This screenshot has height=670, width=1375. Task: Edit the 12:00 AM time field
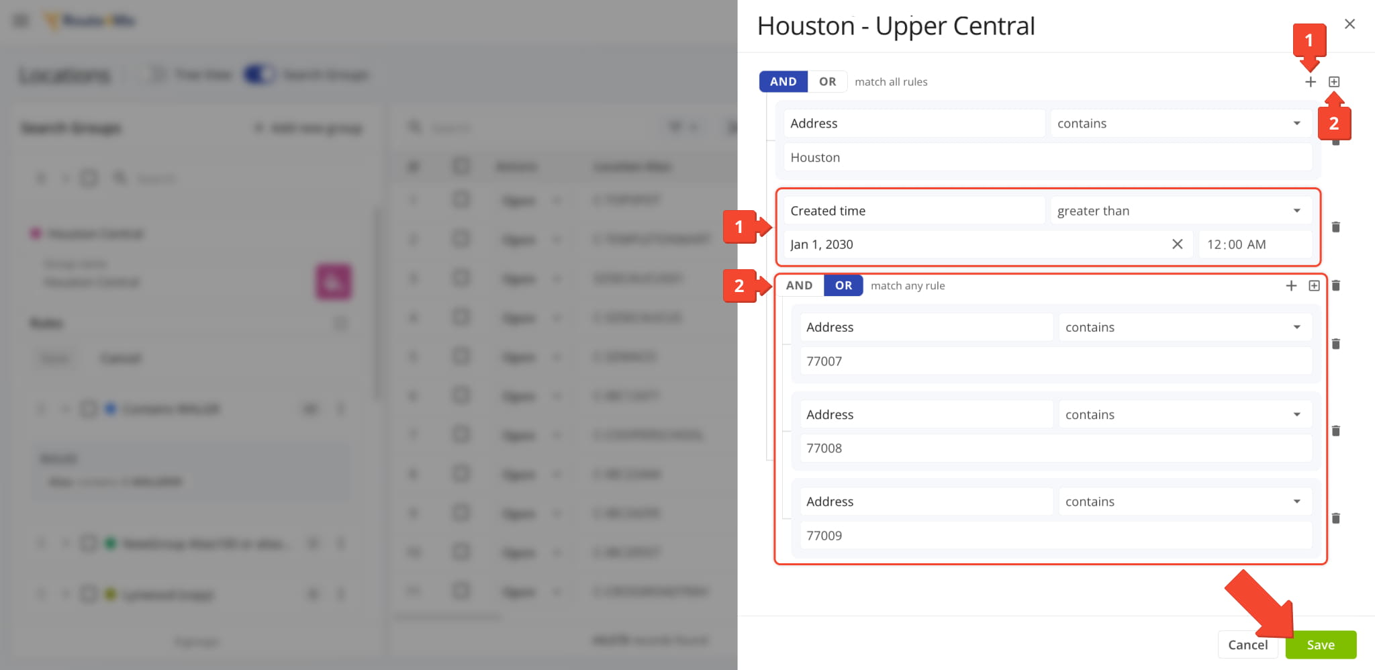click(x=1255, y=244)
